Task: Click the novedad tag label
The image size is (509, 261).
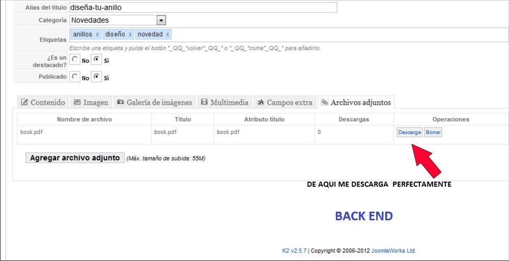Action: point(150,34)
